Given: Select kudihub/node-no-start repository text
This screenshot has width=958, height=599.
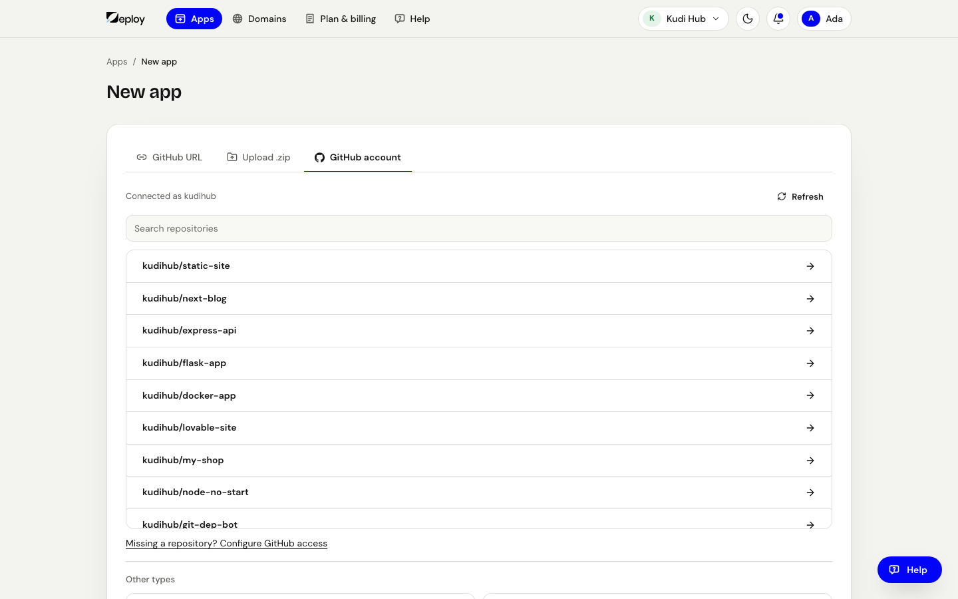Looking at the screenshot, I should (196, 493).
